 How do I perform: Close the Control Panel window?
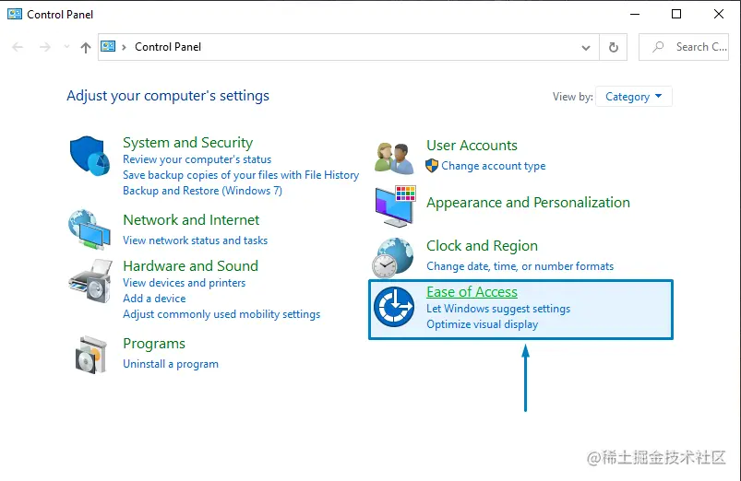coord(718,14)
